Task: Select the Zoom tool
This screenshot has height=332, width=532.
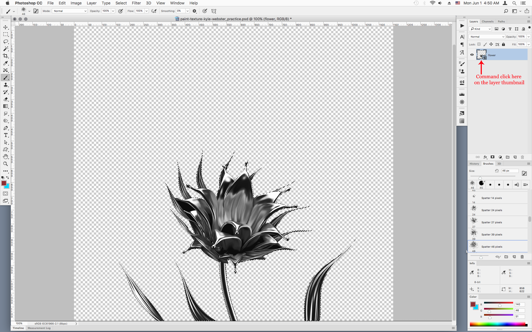Action: click(x=6, y=164)
